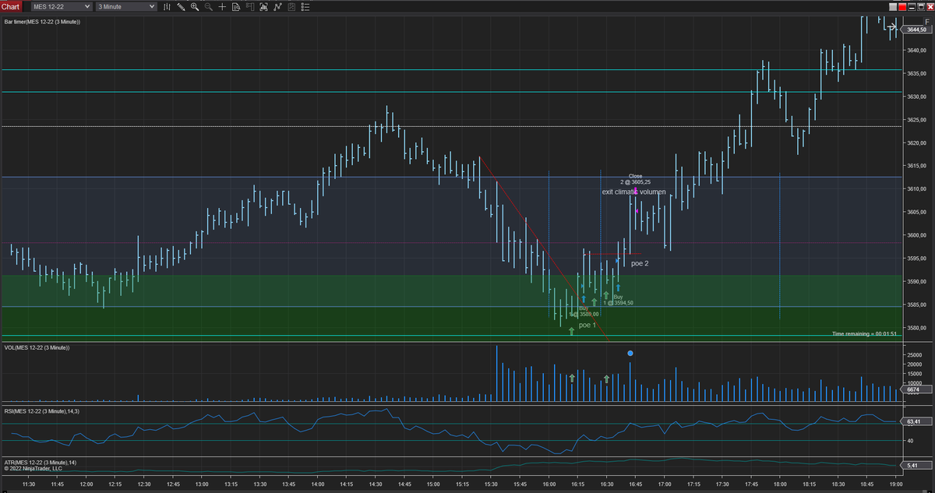Open the MES 12-22 instrument dropdown

(x=62, y=6)
